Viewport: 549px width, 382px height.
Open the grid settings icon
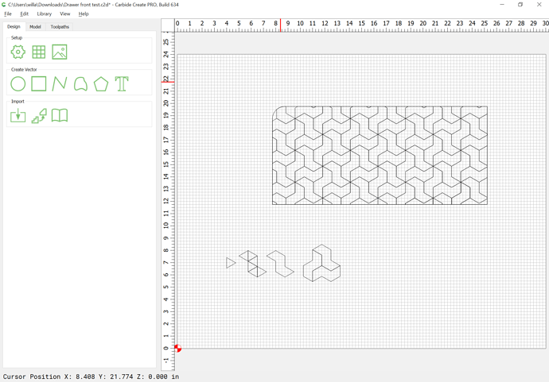click(x=38, y=52)
